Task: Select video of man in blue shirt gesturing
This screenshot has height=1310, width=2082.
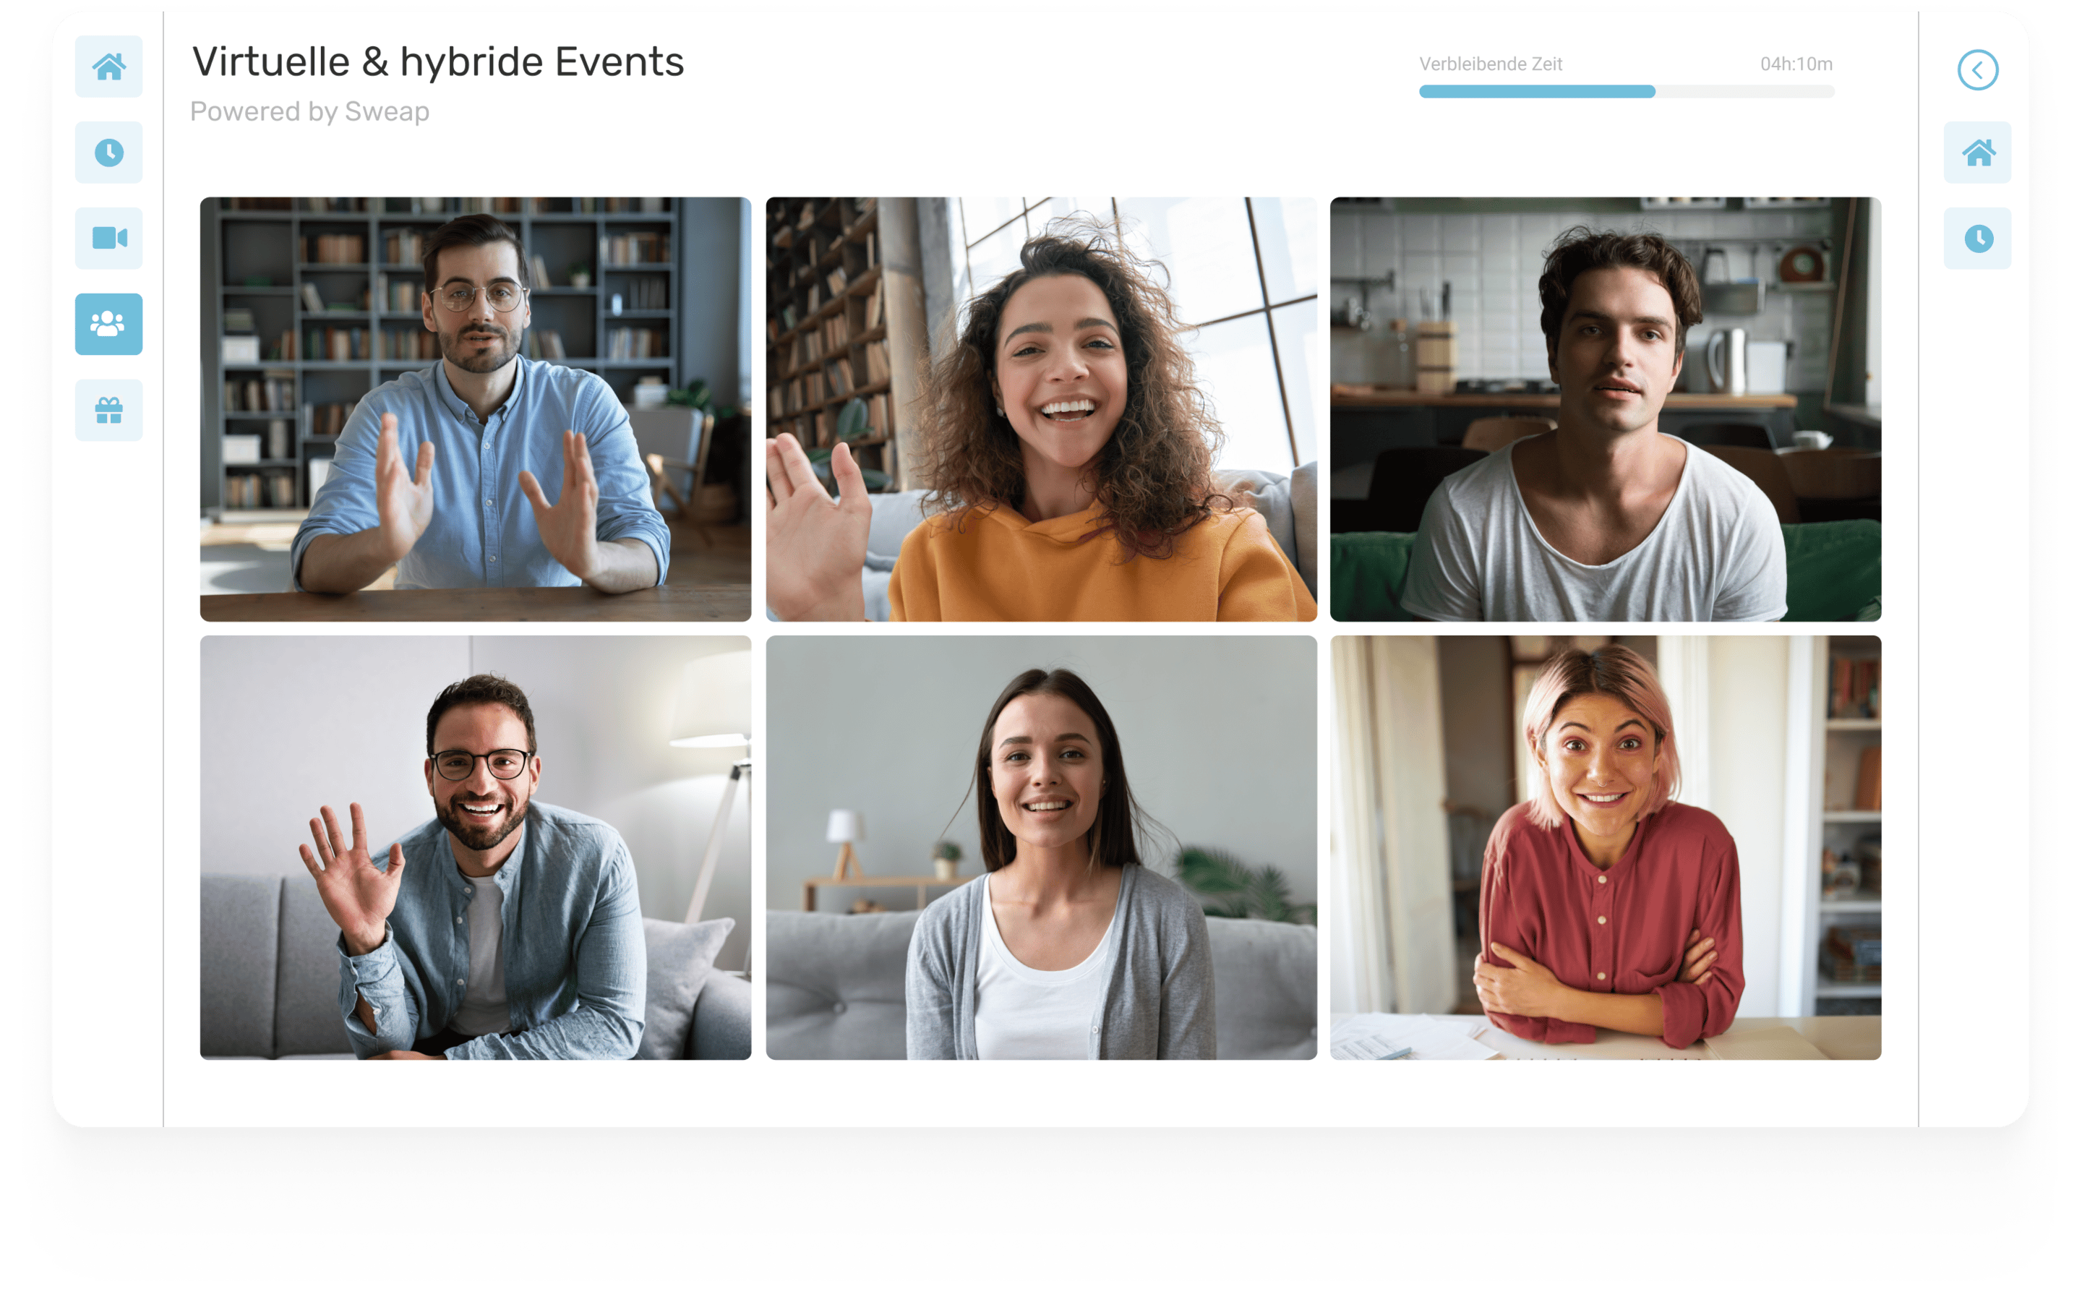Action: (x=476, y=408)
